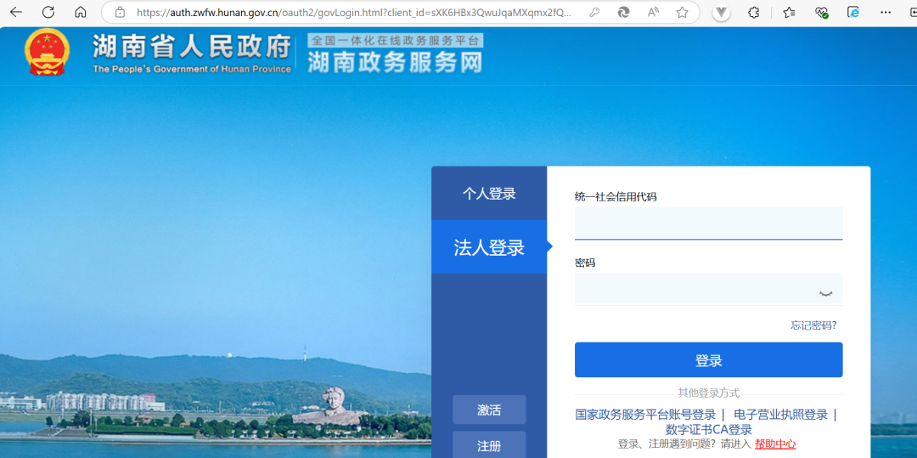This screenshot has height=458, width=917.
Task: Click the Read Aloud icon
Action: pyautogui.click(x=653, y=13)
